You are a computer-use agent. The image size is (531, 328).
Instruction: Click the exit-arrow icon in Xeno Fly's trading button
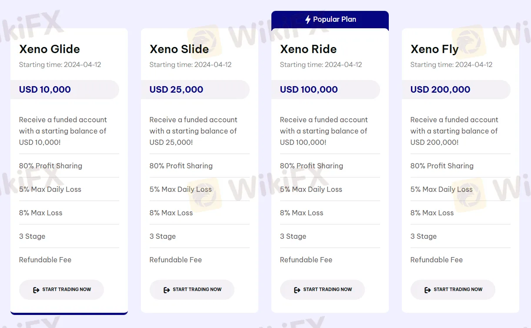point(427,290)
